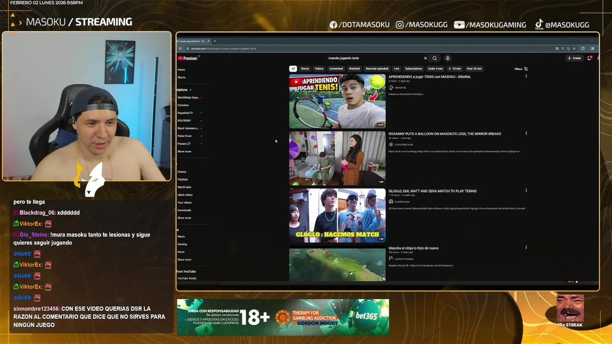Open options menu for APRENDIENDO a jugar TENIS video
This screenshot has width=612, height=344.
(526, 76)
